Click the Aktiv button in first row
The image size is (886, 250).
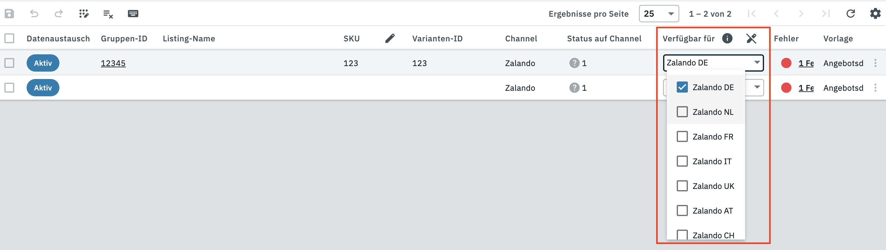[43, 63]
